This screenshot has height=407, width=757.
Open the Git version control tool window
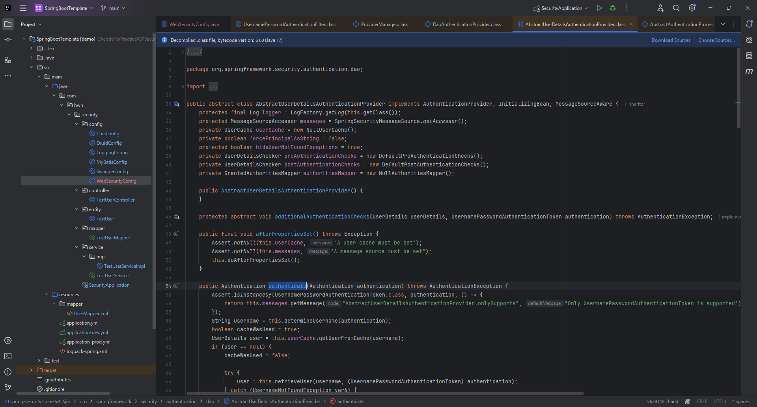(x=8, y=387)
